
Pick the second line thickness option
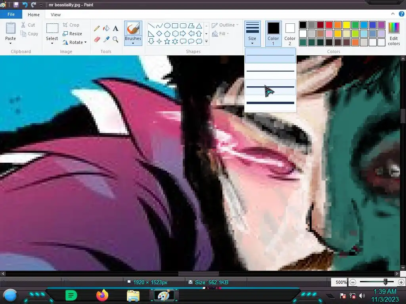270,71
